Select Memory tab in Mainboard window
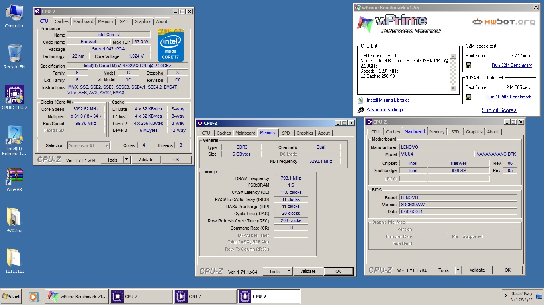This screenshot has height=305, width=544. coord(437,132)
